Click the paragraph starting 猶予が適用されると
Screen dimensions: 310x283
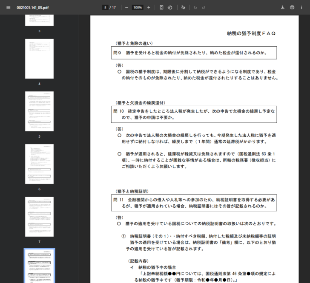(x=197, y=160)
